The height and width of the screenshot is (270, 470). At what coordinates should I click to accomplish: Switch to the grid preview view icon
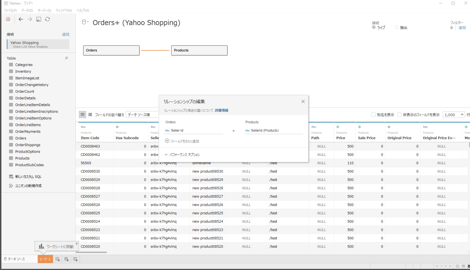pyautogui.click(x=83, y=115)
